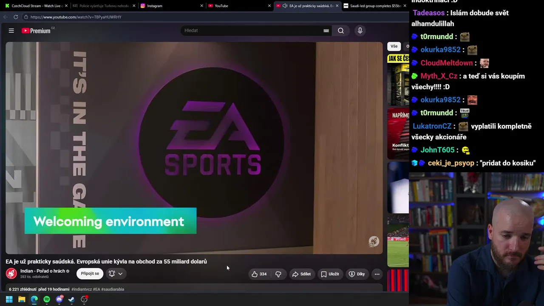This screenshot has height=306, width=544.
Task: Click chat username JohnT605
Action: (438, 150)
